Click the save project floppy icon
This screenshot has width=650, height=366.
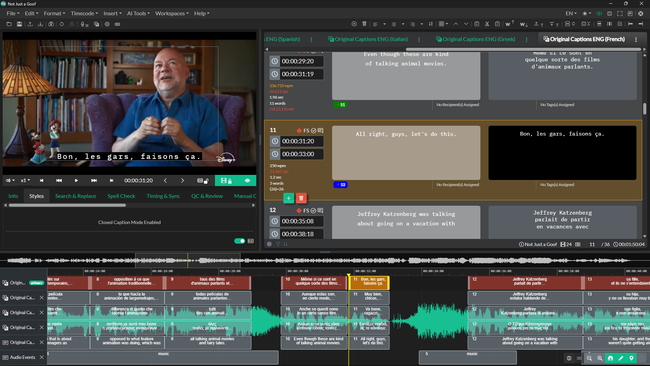tap(20, 24)
